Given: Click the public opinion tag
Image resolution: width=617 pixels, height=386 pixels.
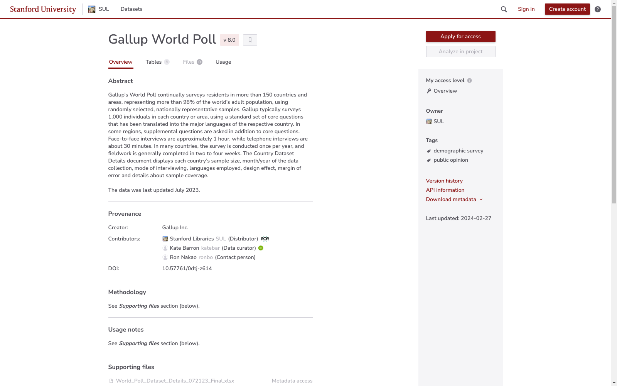Looking at the screenshot, I should pyautogui.click(x=450, y=160).
